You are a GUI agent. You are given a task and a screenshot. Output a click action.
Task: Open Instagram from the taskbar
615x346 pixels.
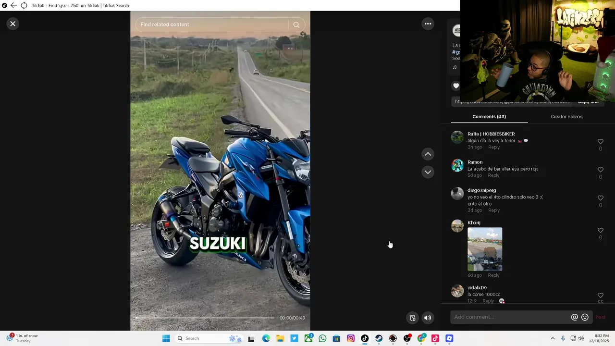pos(351,338)
